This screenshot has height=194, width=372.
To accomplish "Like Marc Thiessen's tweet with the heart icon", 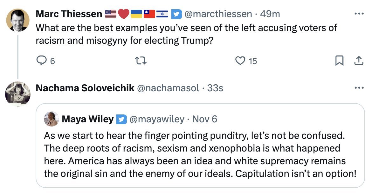I will click(240, 61).
